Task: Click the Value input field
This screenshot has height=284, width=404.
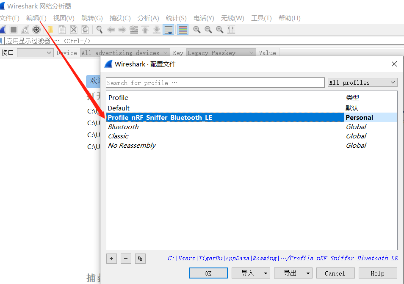Action: click(342, 53)
